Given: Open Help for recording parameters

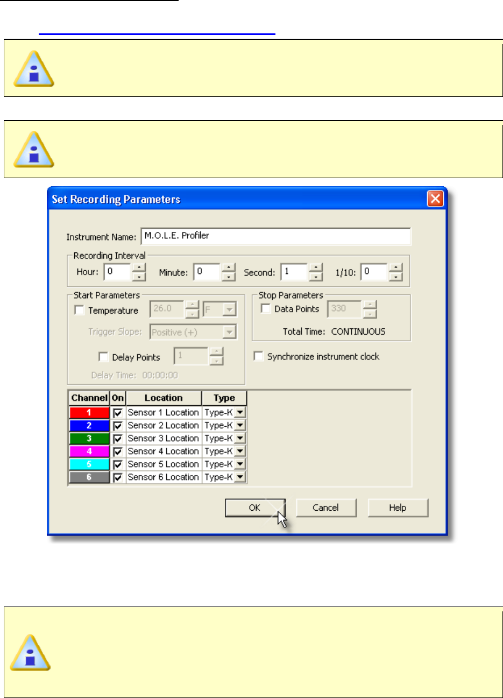Looking at the screenshot, I should point(398,507).
